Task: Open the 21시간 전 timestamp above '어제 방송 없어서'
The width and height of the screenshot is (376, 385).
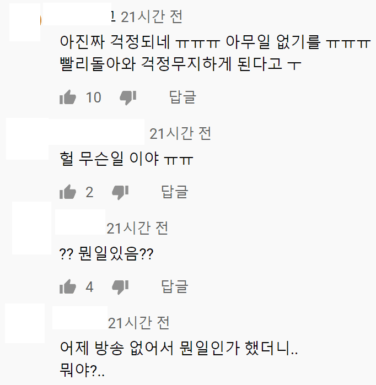Action: tap(138, 323)
